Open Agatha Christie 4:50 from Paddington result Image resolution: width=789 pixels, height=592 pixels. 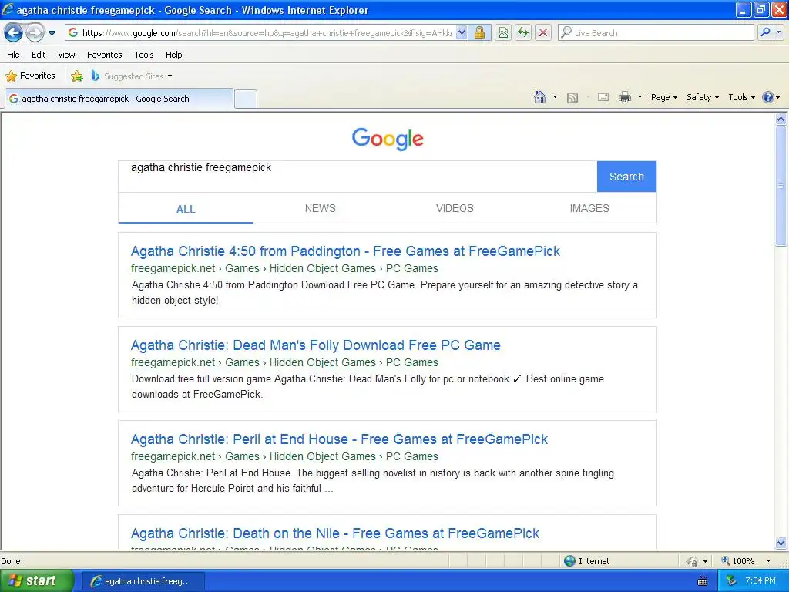(345, 251)
